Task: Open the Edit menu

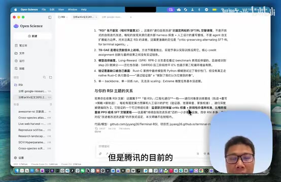Action: pos(52,10)
